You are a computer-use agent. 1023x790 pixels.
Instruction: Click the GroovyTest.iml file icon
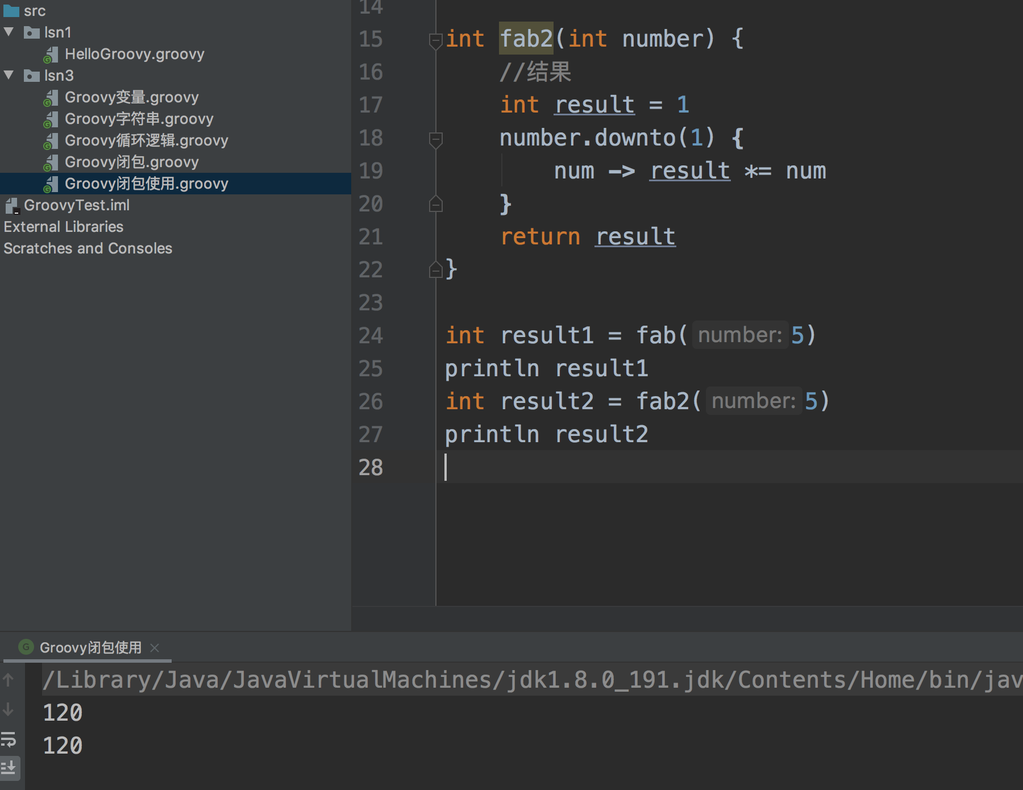pos(12,205)
